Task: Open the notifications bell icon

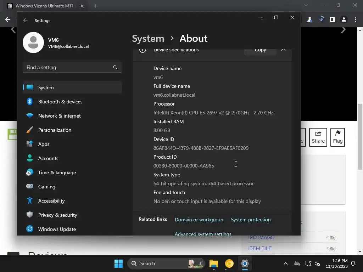Action: point(353,263)
